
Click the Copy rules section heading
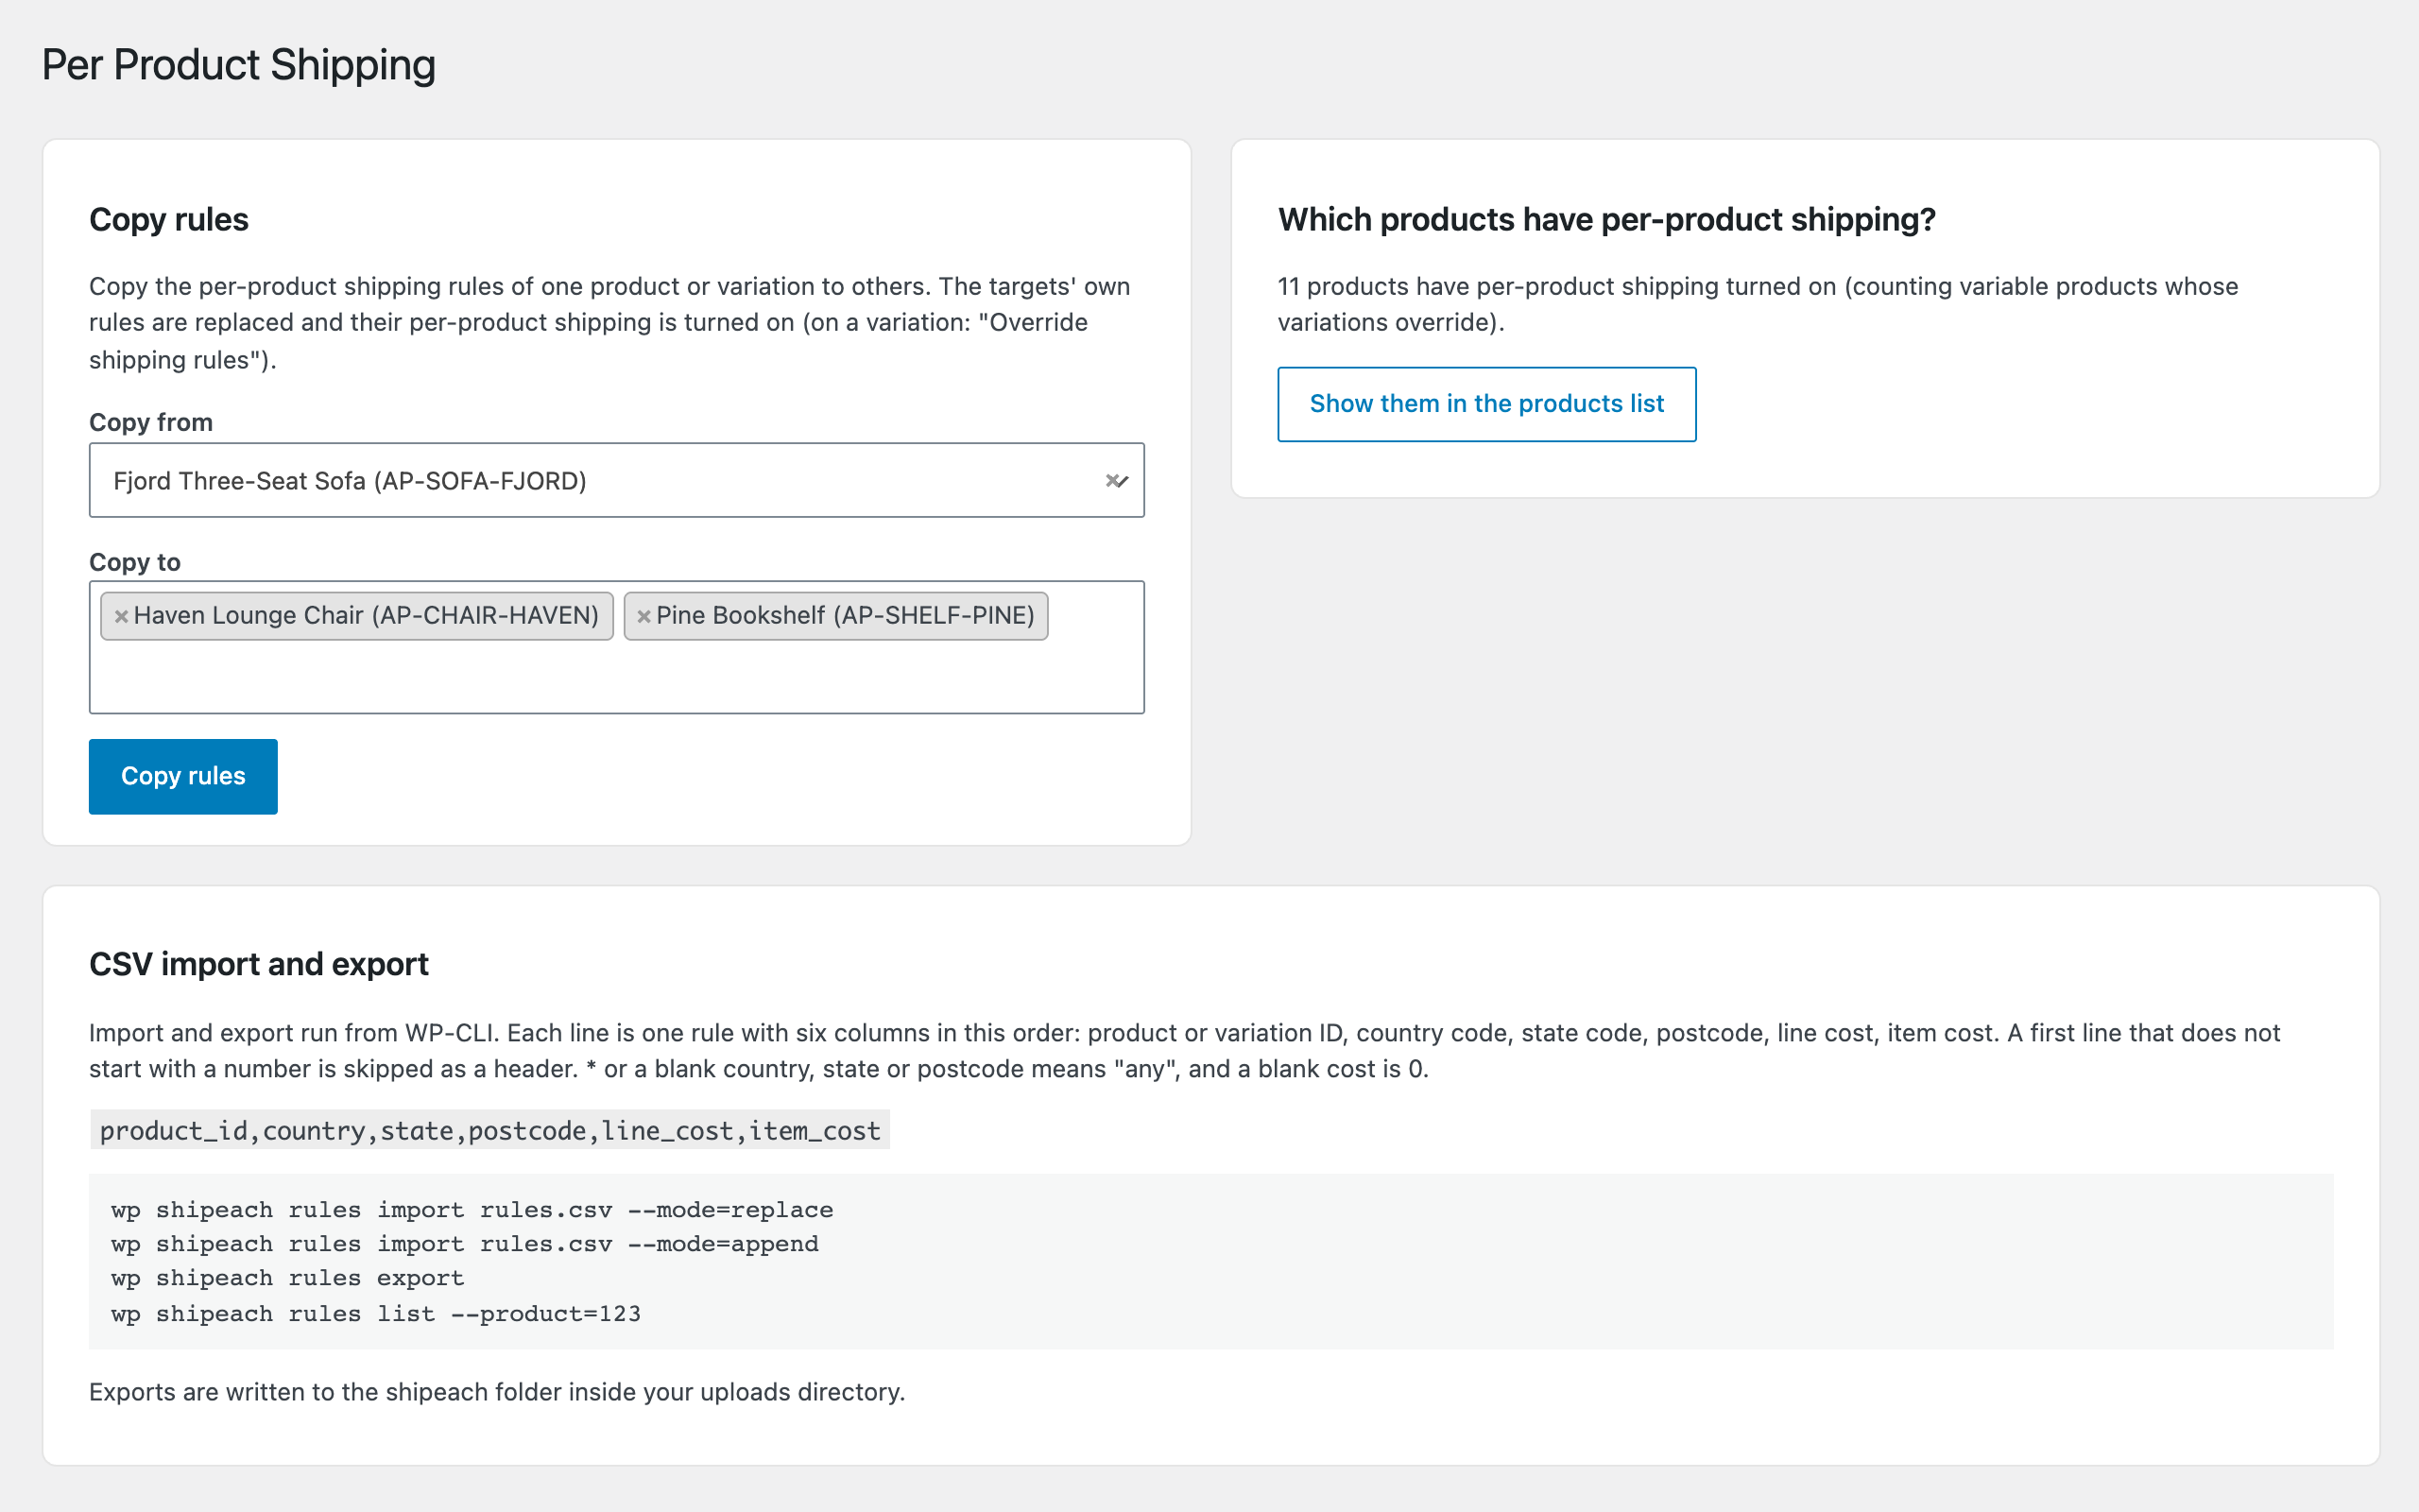coord(169,219)
